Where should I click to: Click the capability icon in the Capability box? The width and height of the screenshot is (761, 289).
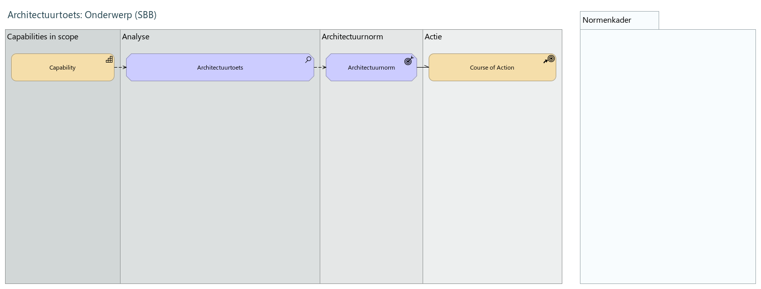[109, 60]
